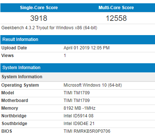Click the Memory value 8192 MB -1MHz

pyautogui.click(x=80, y=108)
